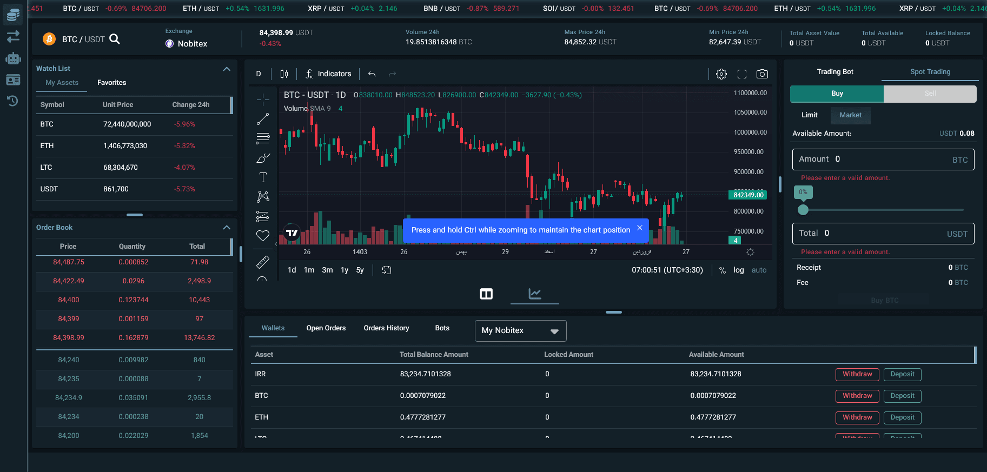
Task: Open the coins stack sidebar icon
Action: pyautogui.click(x=13, y=15)
